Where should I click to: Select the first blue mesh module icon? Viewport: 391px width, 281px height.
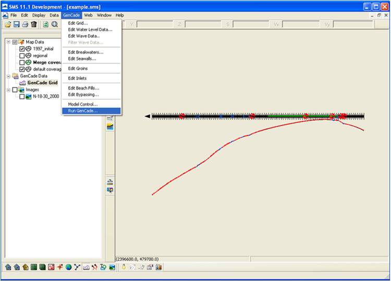pos(8,267)
